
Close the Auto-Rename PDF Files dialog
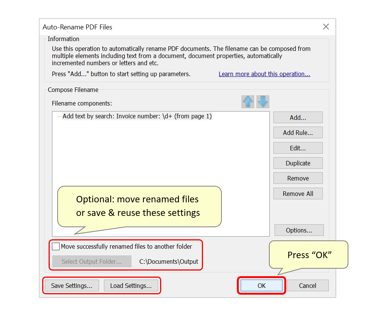tap(326, 27)
